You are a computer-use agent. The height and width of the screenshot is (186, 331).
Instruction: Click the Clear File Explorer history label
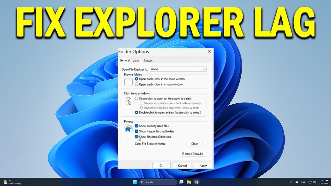(150, 144)
